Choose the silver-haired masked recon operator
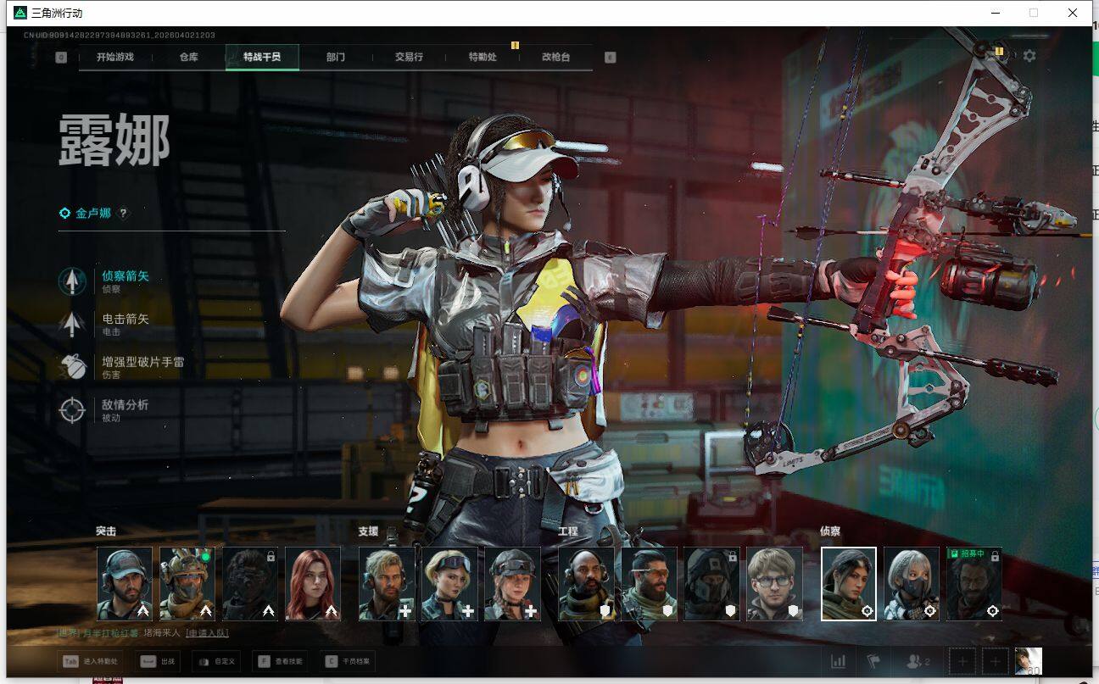The width and height of the screenshot is (1099, 684). coord(912,584)
